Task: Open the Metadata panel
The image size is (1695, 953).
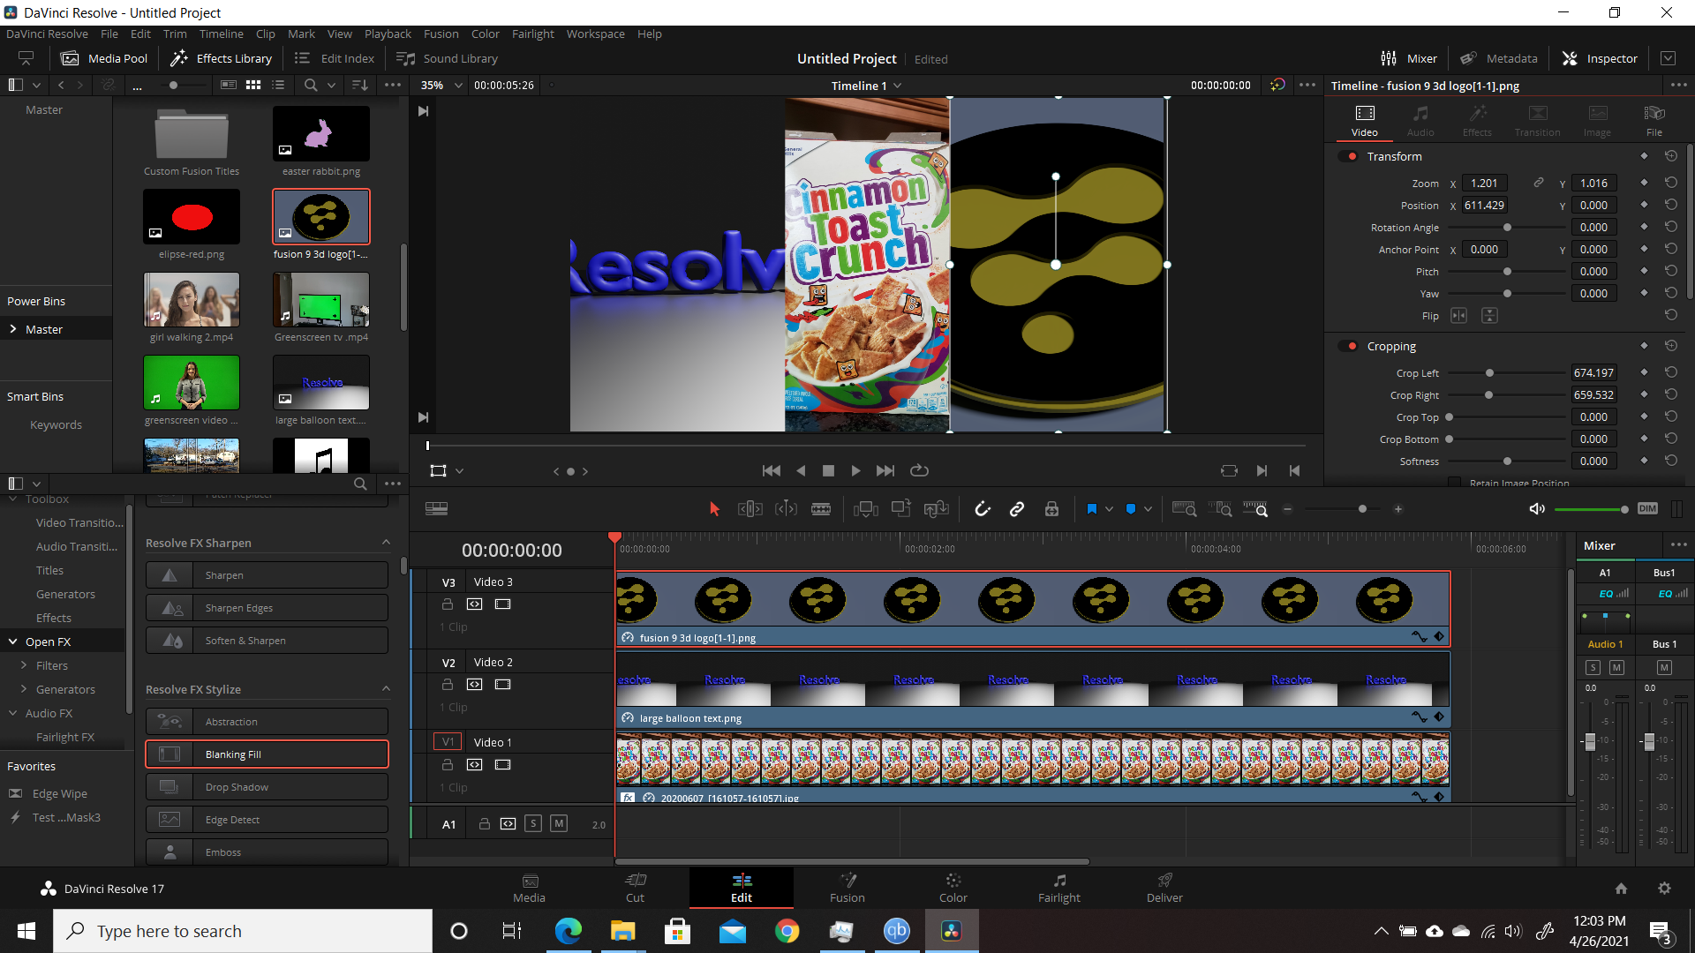Action: click(x=1498, y=58)
